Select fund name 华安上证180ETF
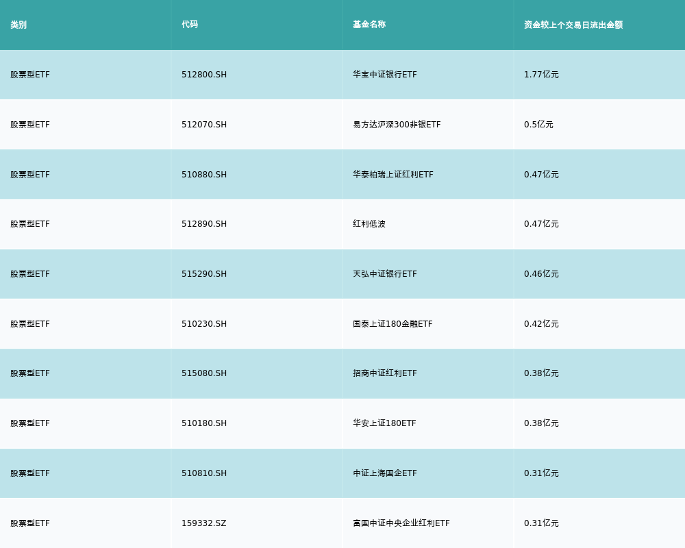Image resolution: width=685 pixels, height=548 pixels. pyautogui.click(x=384, y=423)
